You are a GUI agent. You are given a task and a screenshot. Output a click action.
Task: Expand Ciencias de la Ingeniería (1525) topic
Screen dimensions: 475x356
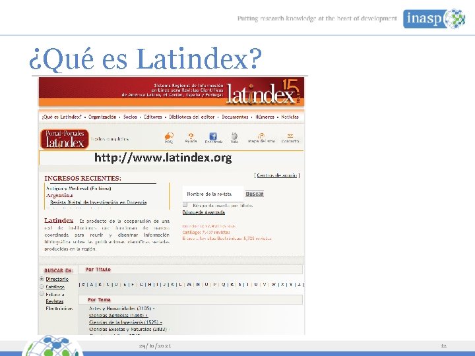126,322
